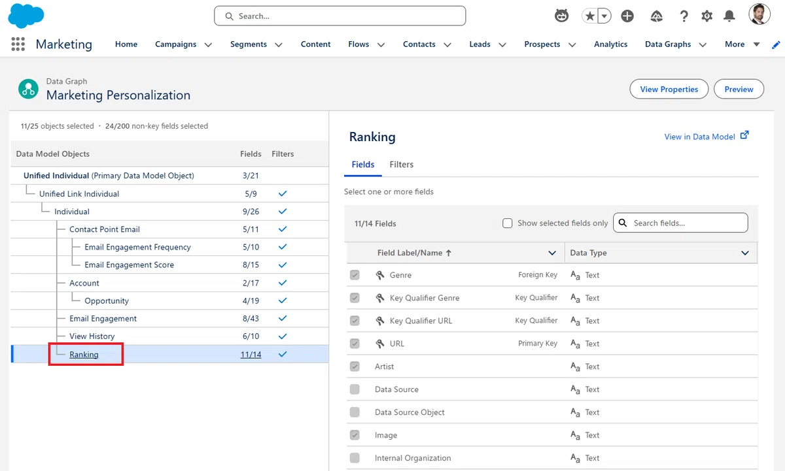Expand the Prospects nav dropdown chevron
The width and height of the screenshot is (785, 471).
[x=572, y=45]
